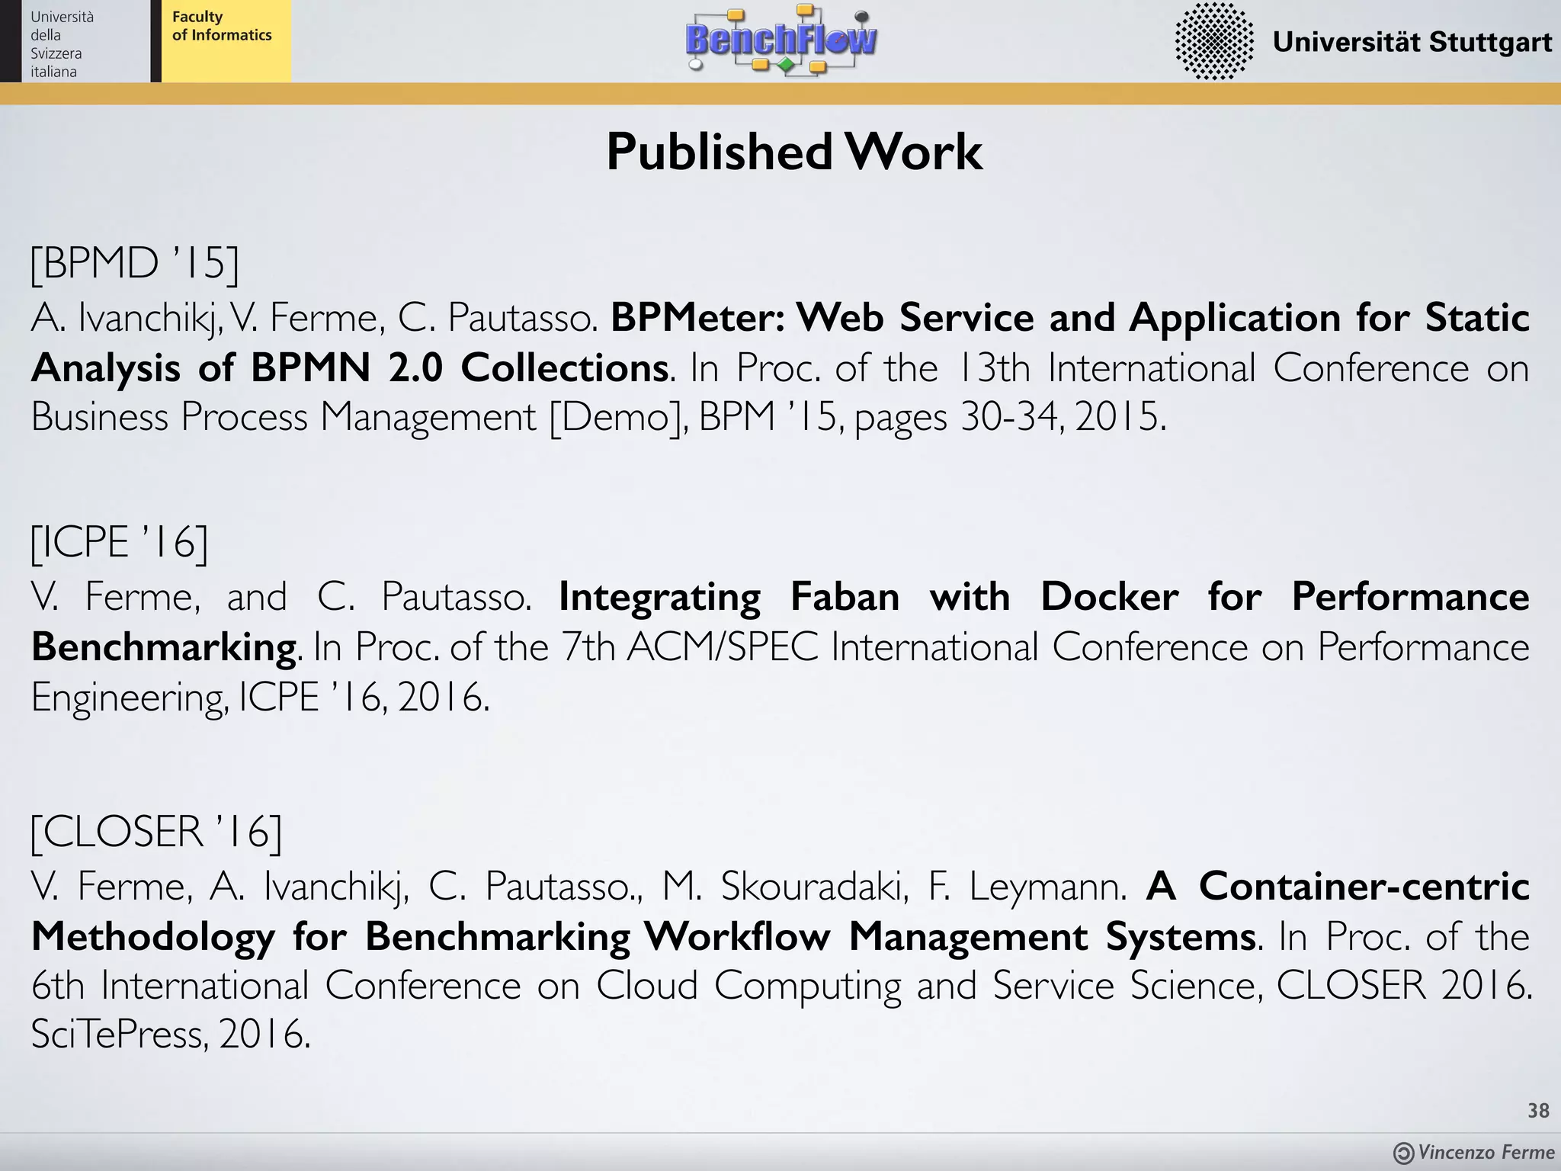Click slide number '38'
The width and height of the screenshot is (1561, 1171).
pyautogui.click(x=1538, y=1111)
